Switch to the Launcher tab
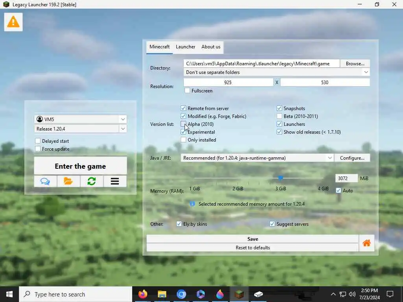Image resolution: width=403 pixels, height=302 pixels. coord(185,47)
